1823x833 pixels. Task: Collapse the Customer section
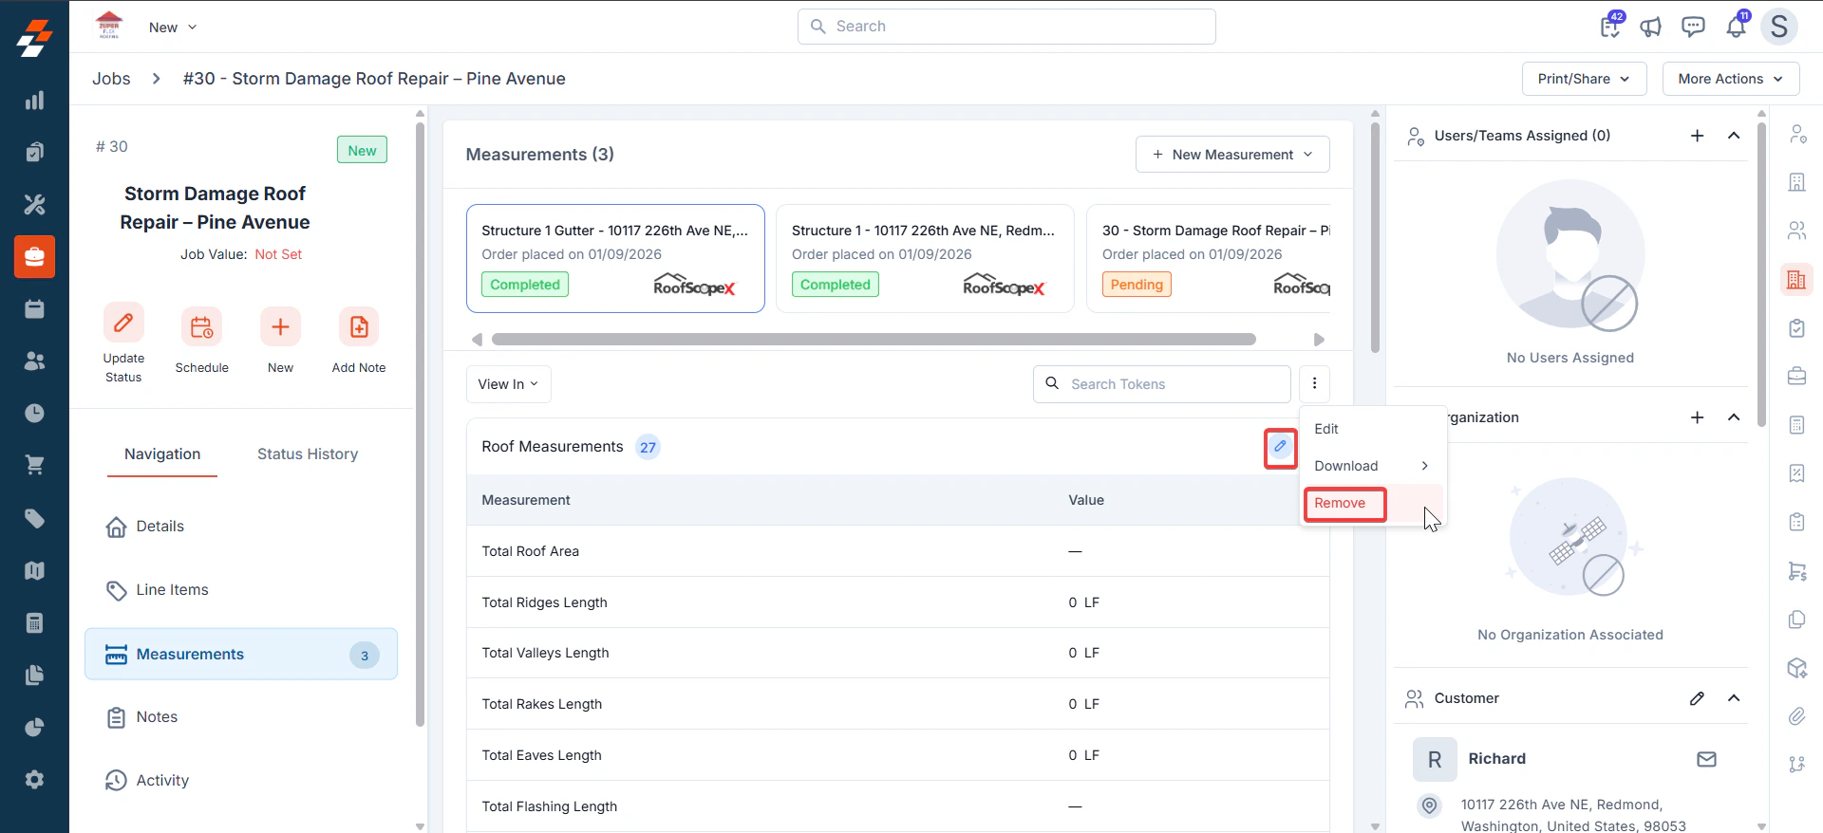(1734, 698)
